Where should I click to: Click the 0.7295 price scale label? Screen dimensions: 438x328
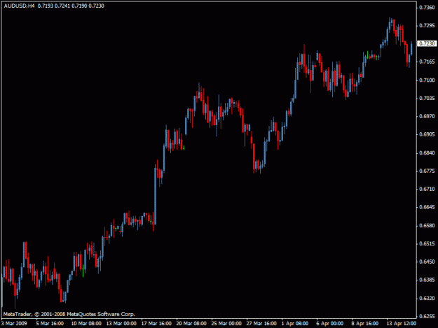(427, 26)
